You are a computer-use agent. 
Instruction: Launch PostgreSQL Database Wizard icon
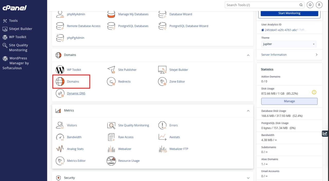(162, 26)
